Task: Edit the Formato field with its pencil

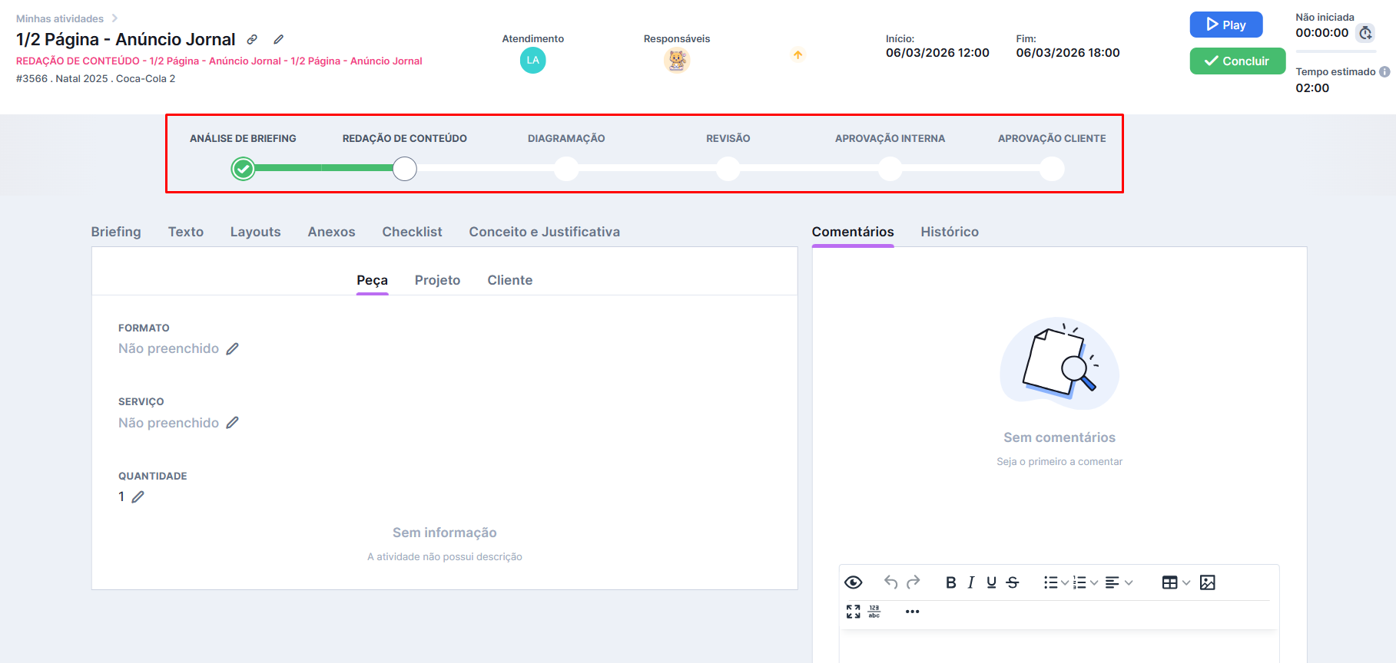Action: tap(233, 349)
